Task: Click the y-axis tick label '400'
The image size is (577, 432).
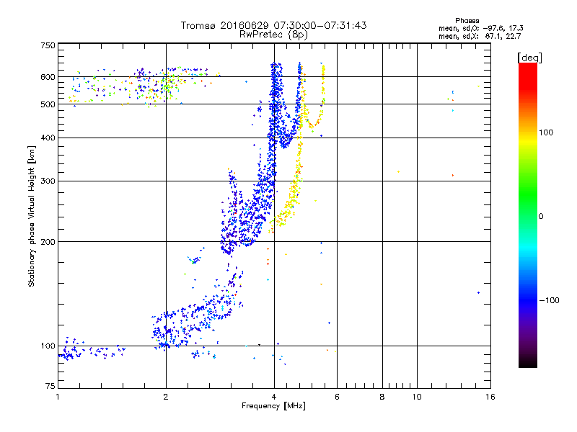Action: 48,138
